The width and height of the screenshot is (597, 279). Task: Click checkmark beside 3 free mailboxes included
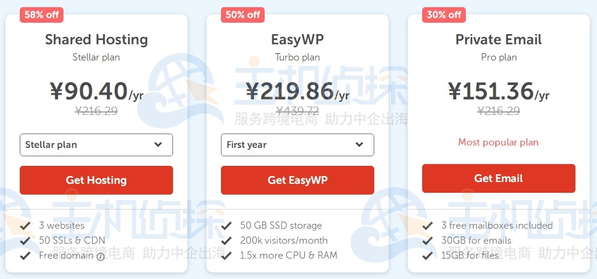[x=428, y=226]
